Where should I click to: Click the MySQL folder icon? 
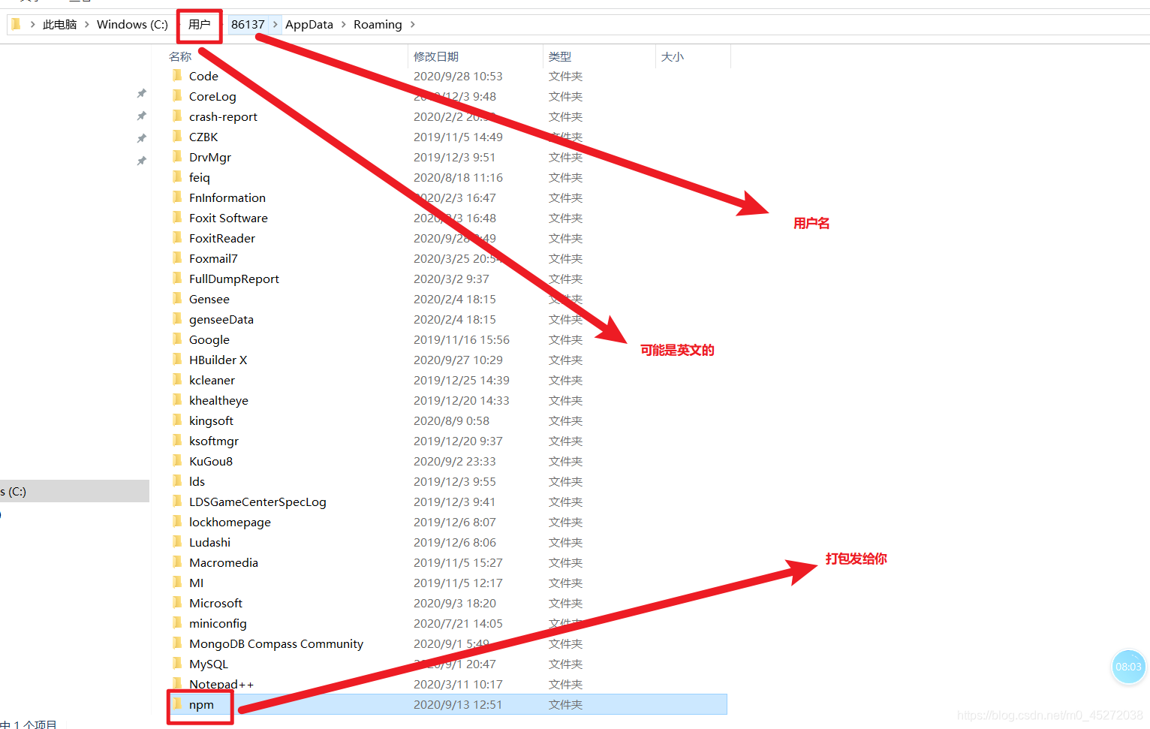pos(177,663)
